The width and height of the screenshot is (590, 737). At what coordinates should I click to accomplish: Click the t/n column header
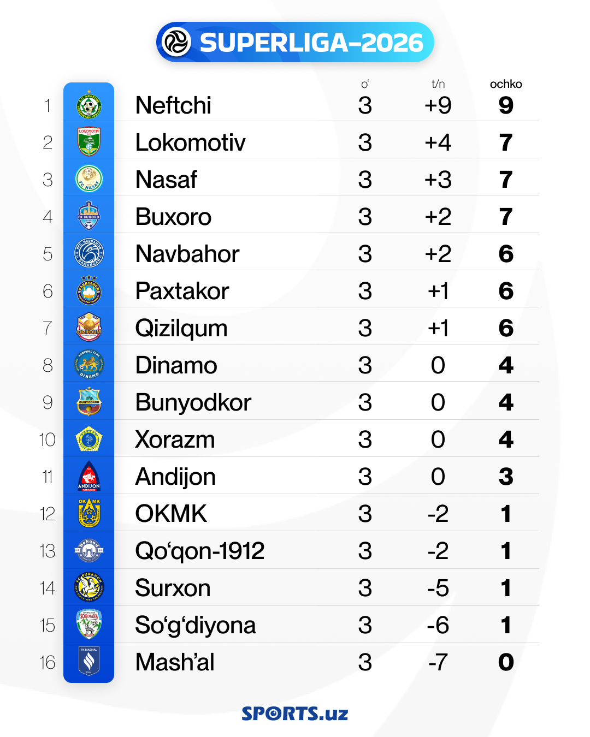(438, 84)
